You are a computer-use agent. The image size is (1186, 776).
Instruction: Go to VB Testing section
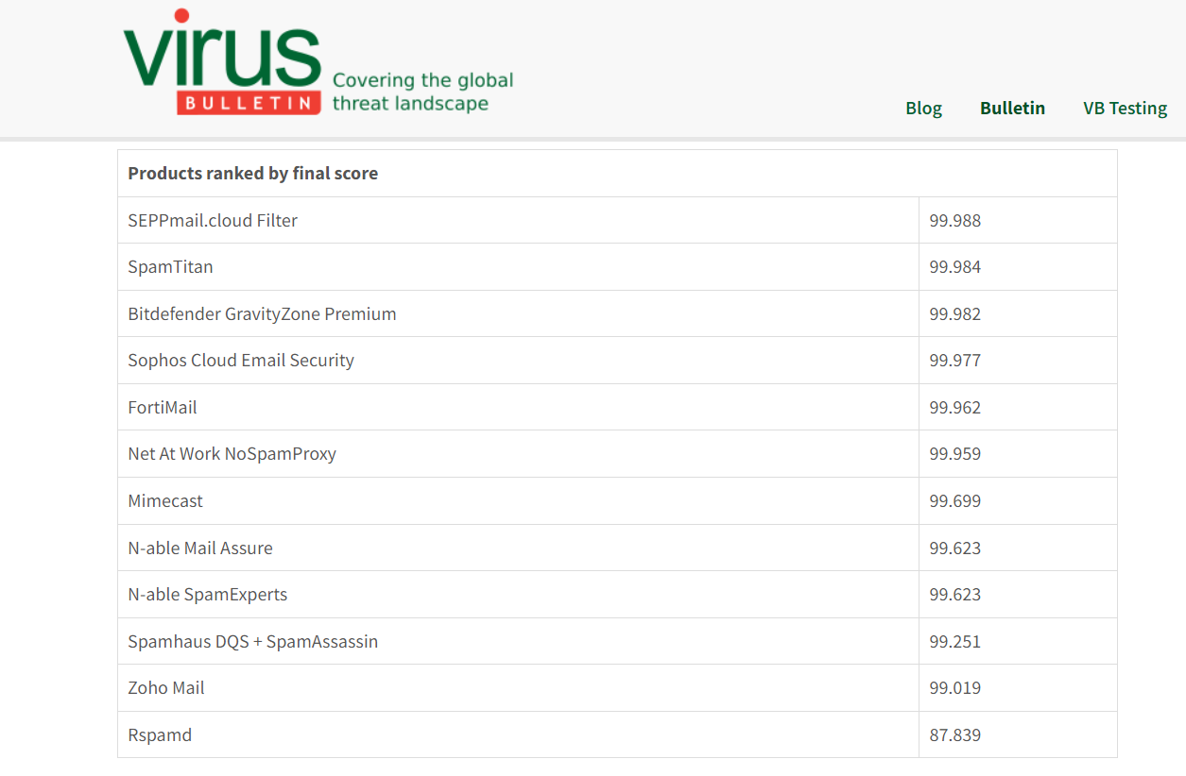tap(1125, 109)
